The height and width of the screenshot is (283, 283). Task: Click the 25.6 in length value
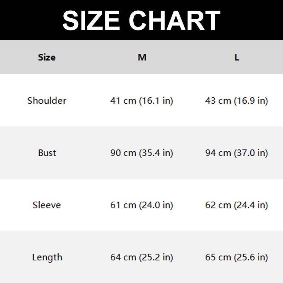coord(251,257)
